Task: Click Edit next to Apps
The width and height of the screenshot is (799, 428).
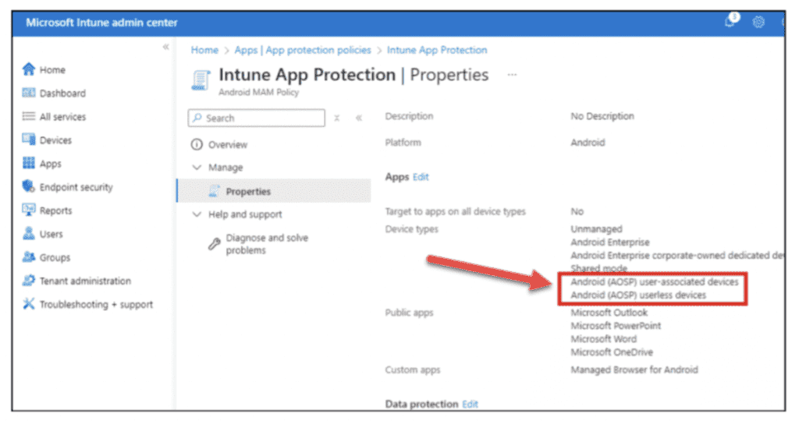Action: tap(421, 177)
